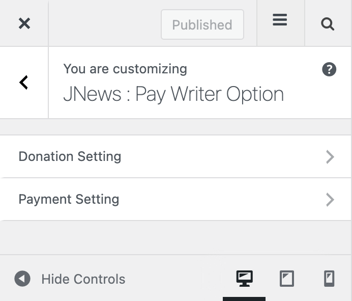Viewport: 352px width, 301px height.
Task: Expand Payment Setting using its chevron
Action: (x=330, y=200)
